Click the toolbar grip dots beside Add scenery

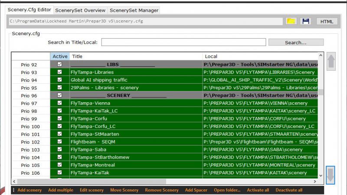(13, 190)
